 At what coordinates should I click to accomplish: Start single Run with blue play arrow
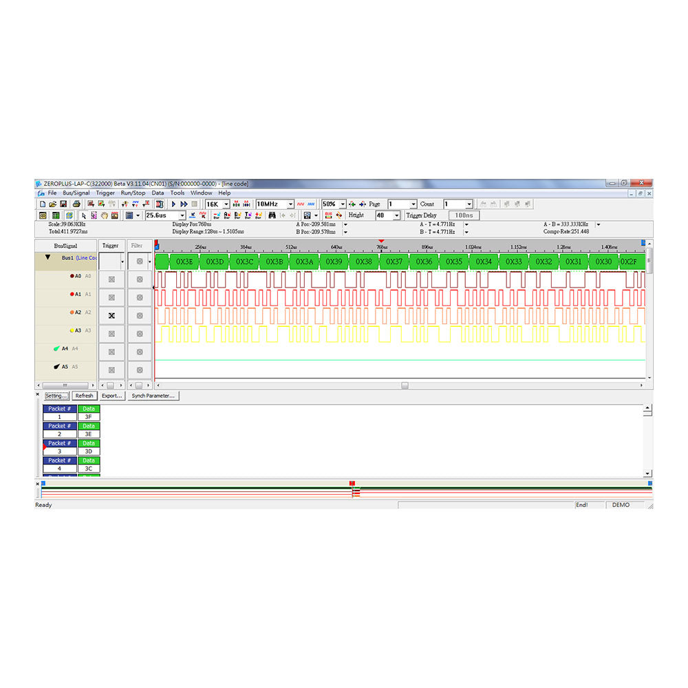(174, 204)
